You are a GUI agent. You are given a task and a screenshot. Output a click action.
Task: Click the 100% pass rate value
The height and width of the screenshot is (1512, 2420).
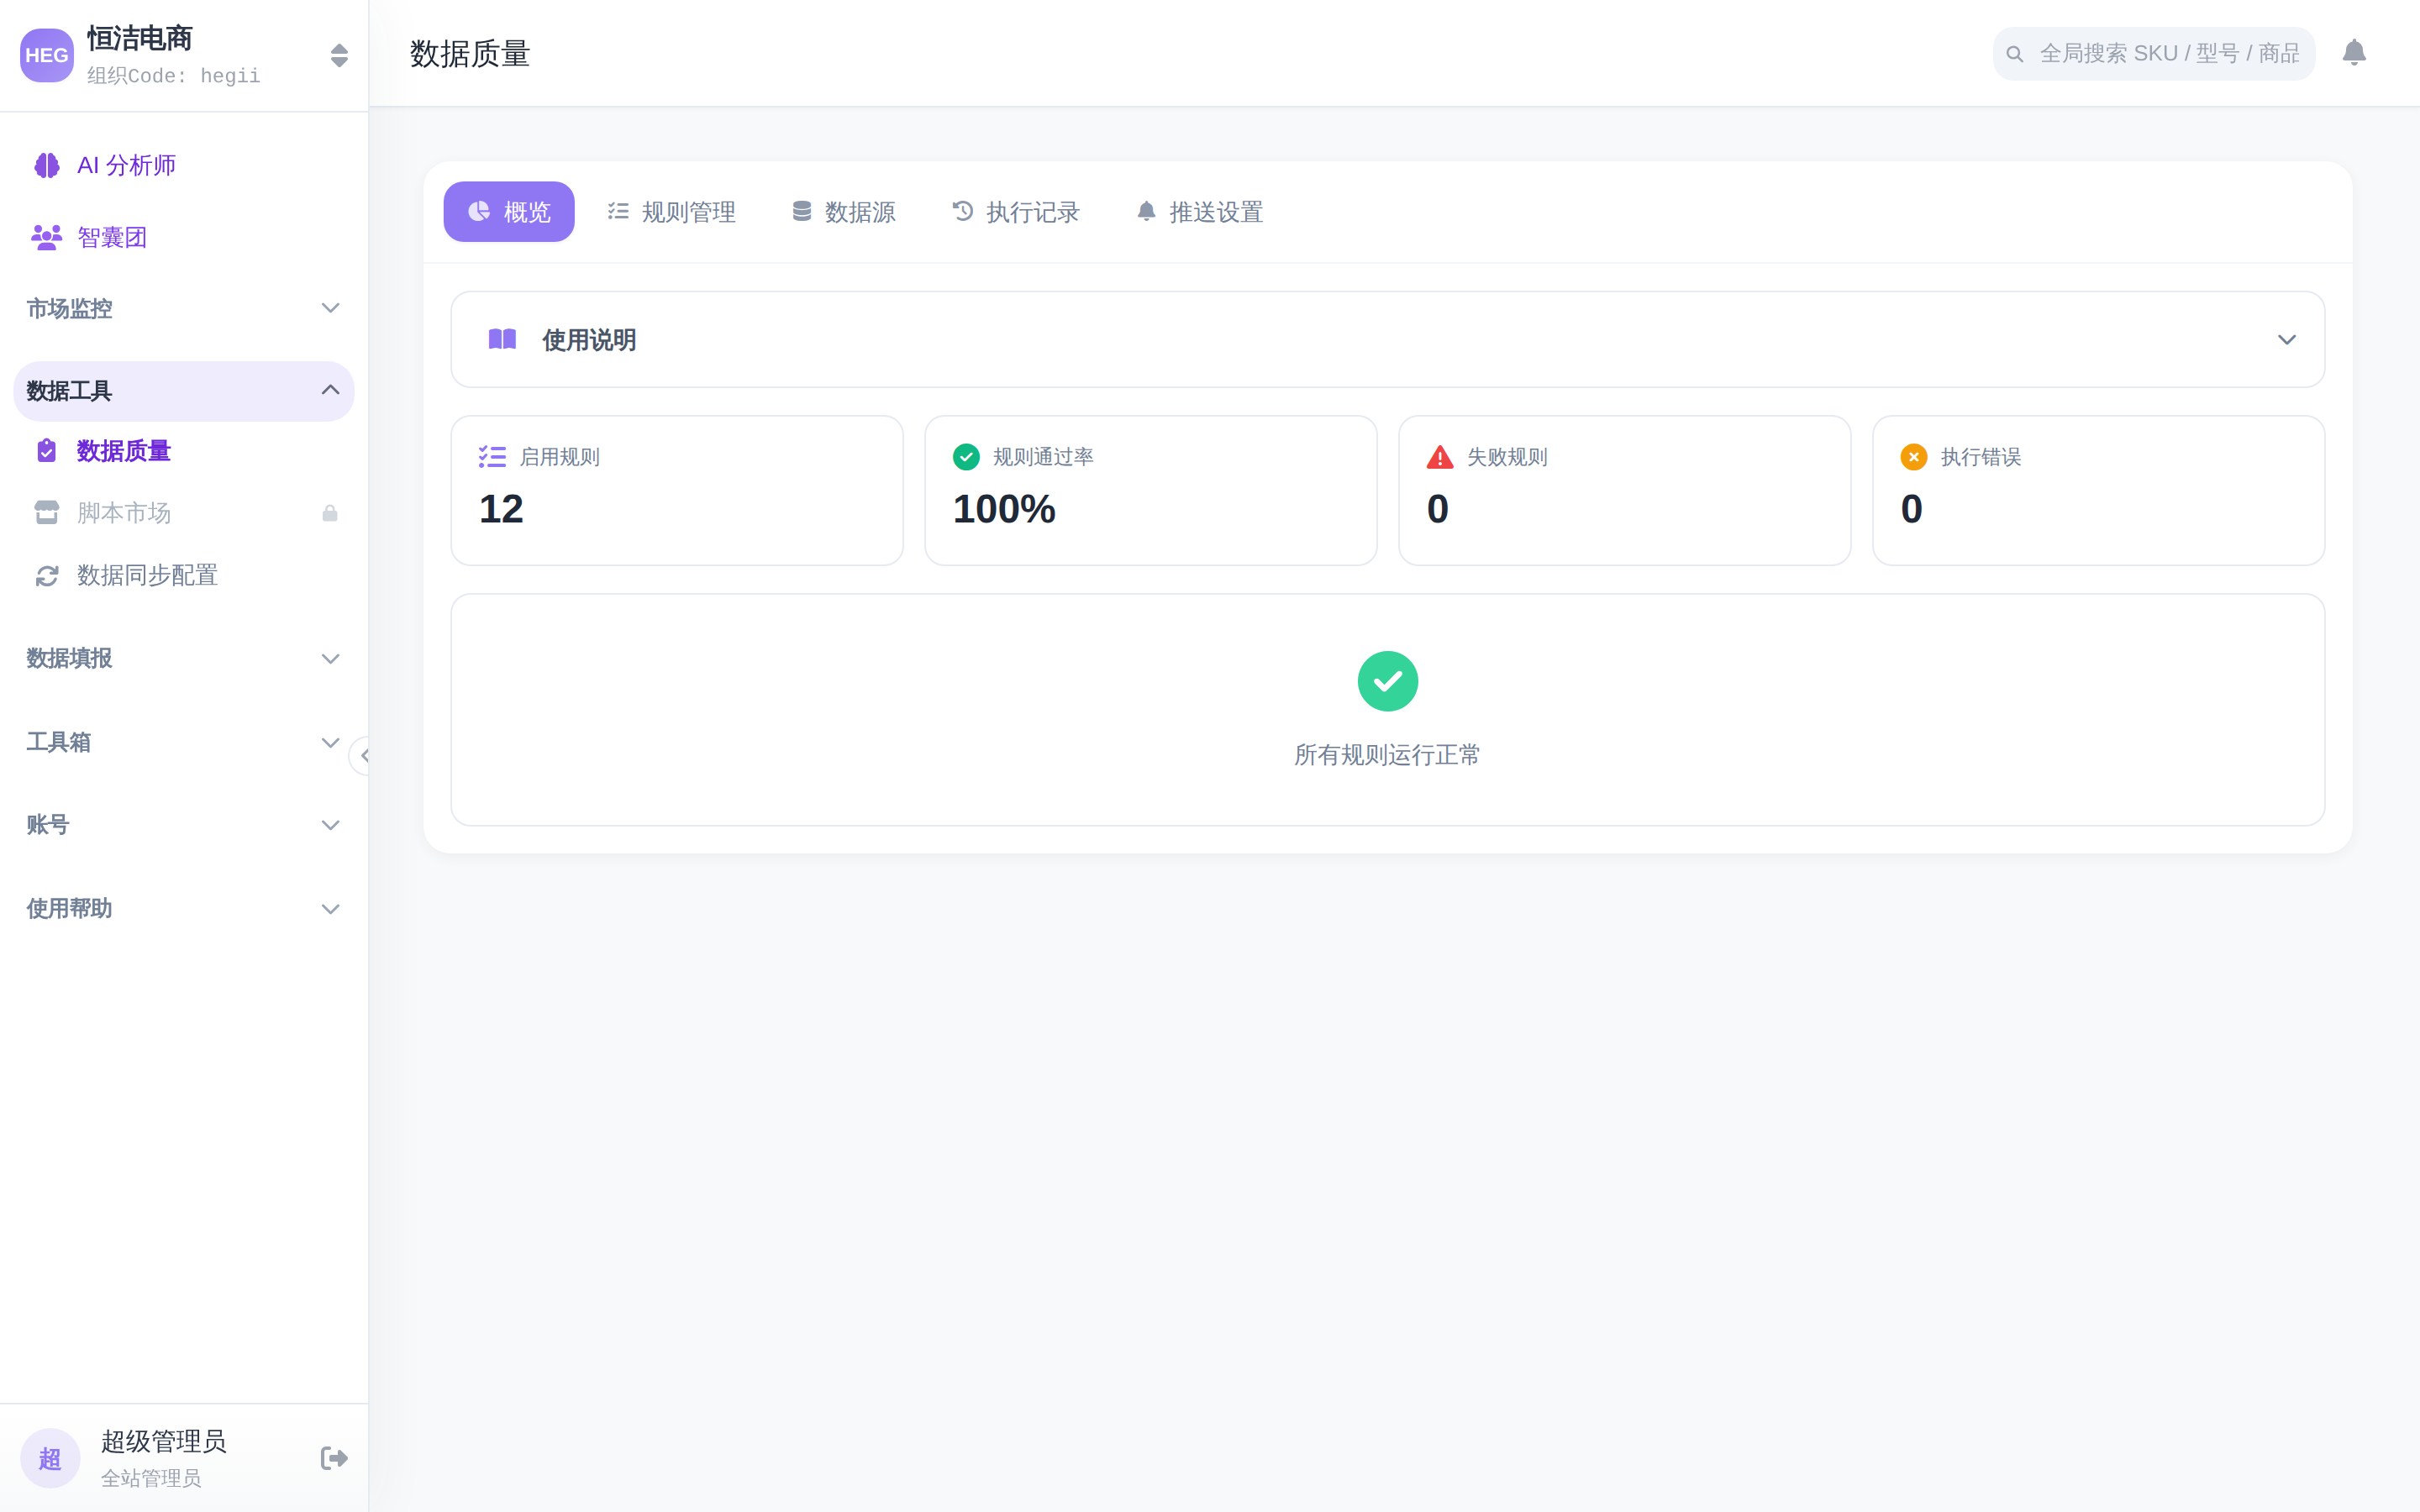(1004, 509)
